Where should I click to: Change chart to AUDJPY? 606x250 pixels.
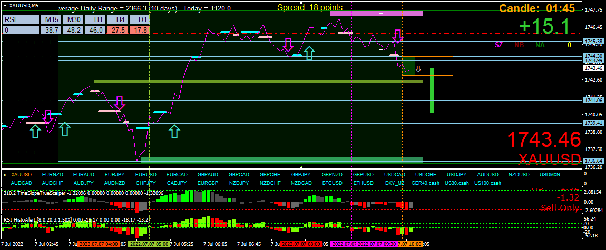[x=83, y=183]
